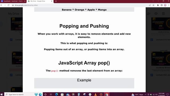Screen dimensions: 170x96
Task: Click the JavaScript Array pop() heading
Action: pyautogui.click(x=84, y=63)
